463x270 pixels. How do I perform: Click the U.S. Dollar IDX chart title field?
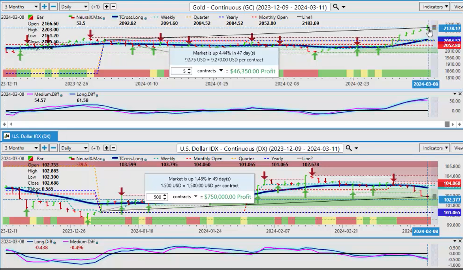click(x=260, y=148)
